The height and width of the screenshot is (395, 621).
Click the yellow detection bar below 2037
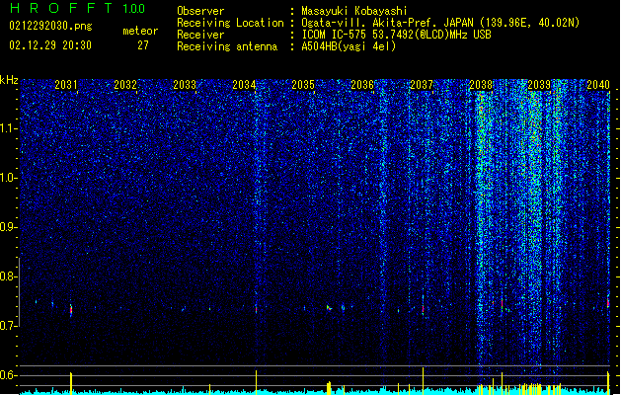click(423, 381)
